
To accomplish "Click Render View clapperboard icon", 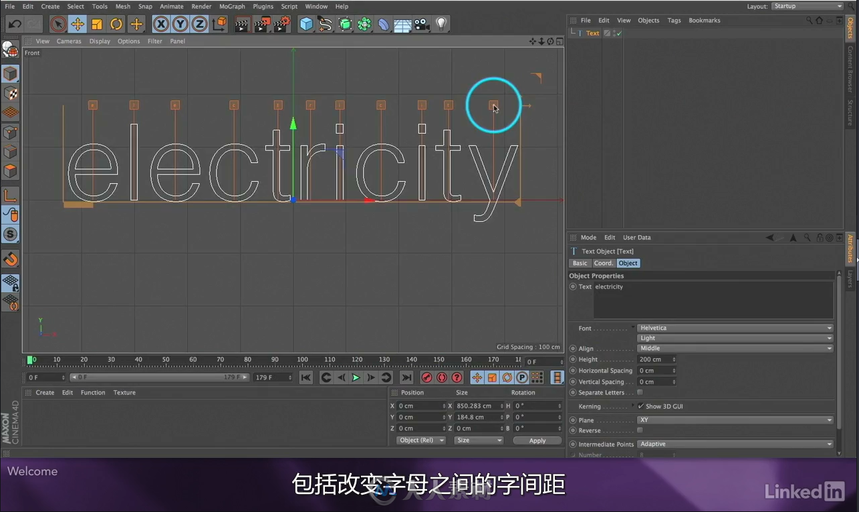I will [x=242, y=24].
